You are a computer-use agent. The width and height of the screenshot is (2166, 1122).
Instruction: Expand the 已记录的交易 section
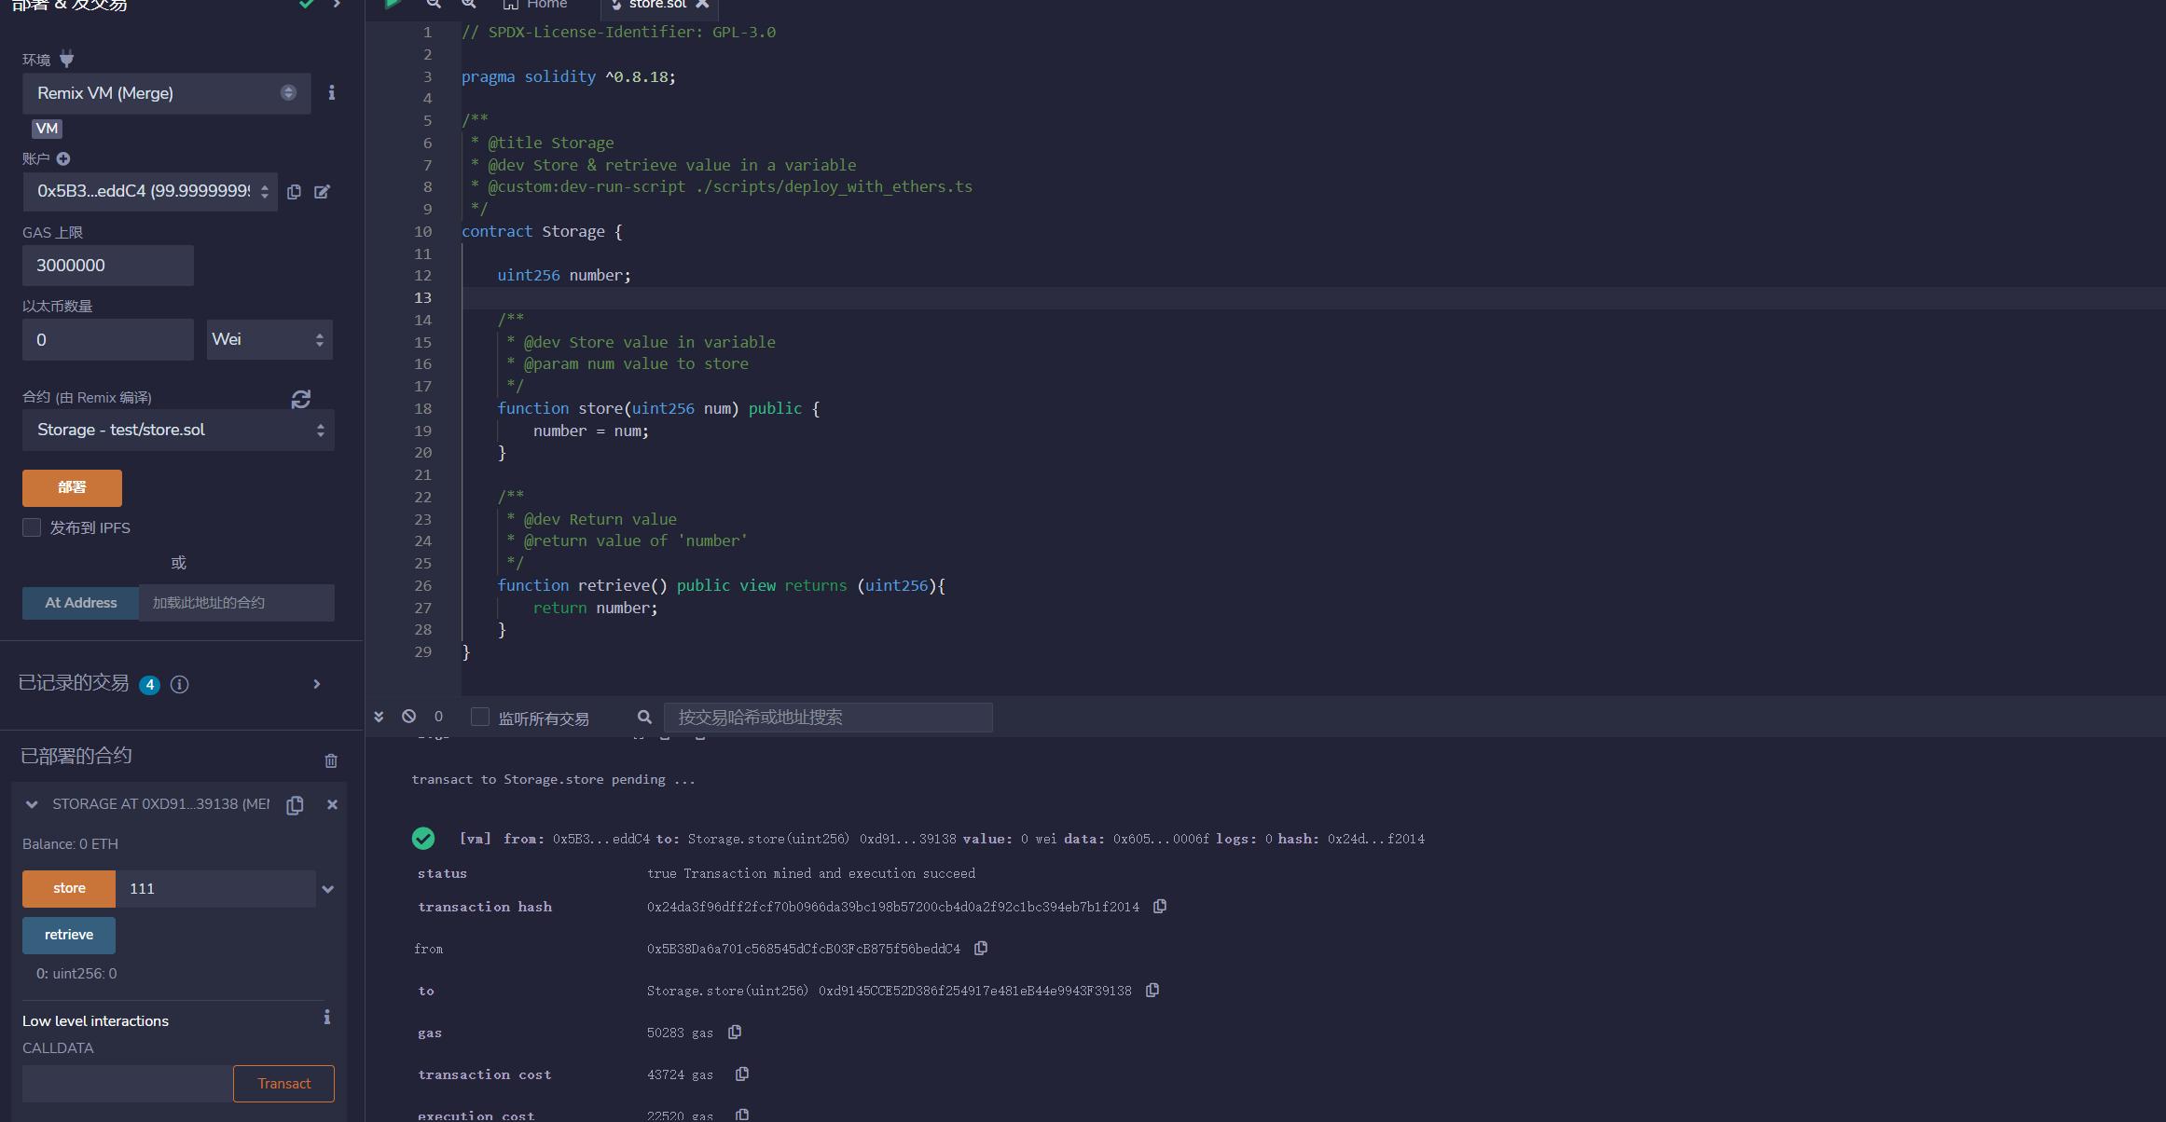click(317, 684)
